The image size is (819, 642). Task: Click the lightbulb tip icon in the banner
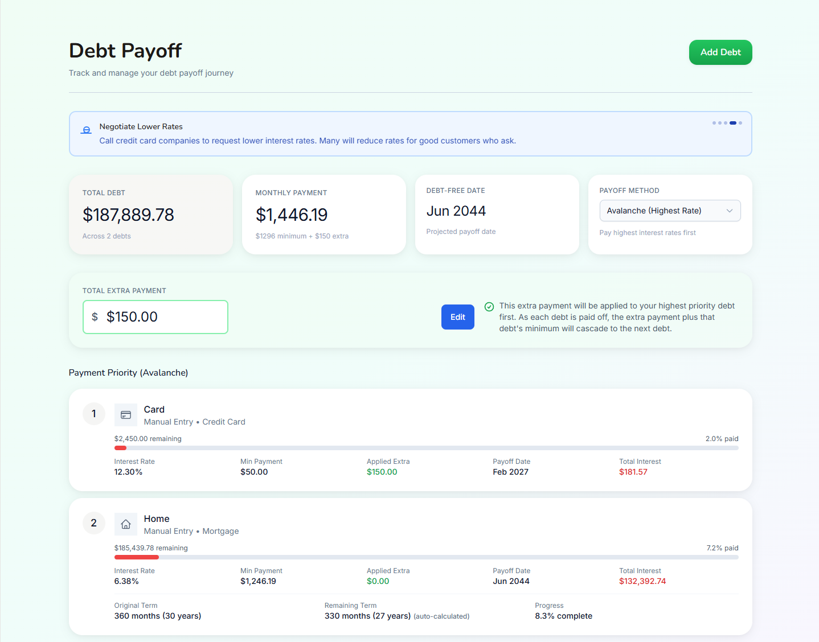click(x=85, y=130)
